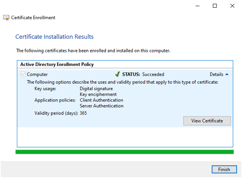This screenshot has height=178, width=242.
Task: Click the green installation progress bar
Action: pyautogui.click(x=124, y=152)
